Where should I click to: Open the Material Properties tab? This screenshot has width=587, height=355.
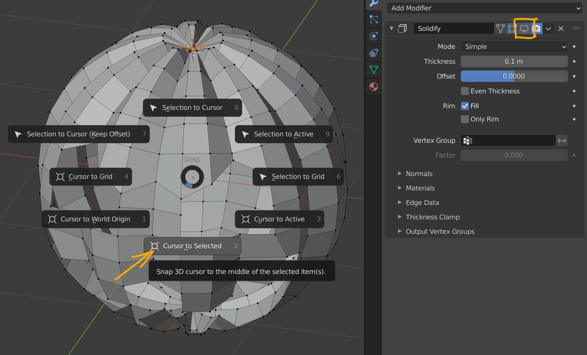tap(373, 86)
